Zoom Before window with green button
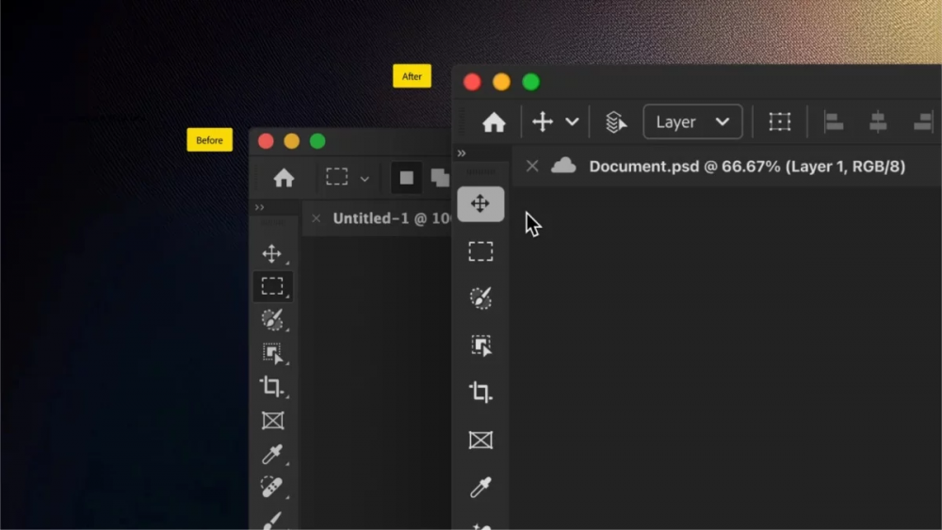 pyautogui.click(x=317, y=141)
